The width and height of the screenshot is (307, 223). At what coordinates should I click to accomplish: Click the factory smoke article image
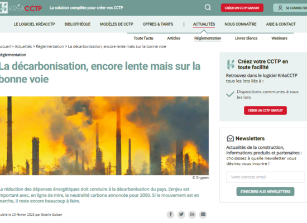[104, 135]
